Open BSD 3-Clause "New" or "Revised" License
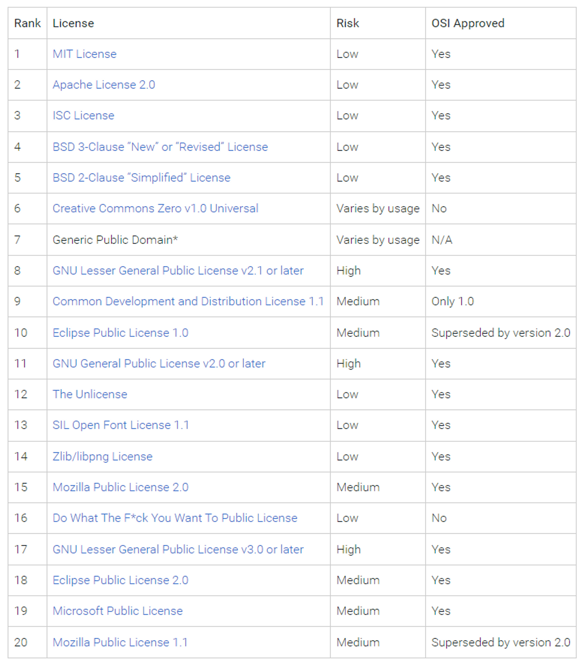Screen dimensions: 581x662 (x=160, y=147)
